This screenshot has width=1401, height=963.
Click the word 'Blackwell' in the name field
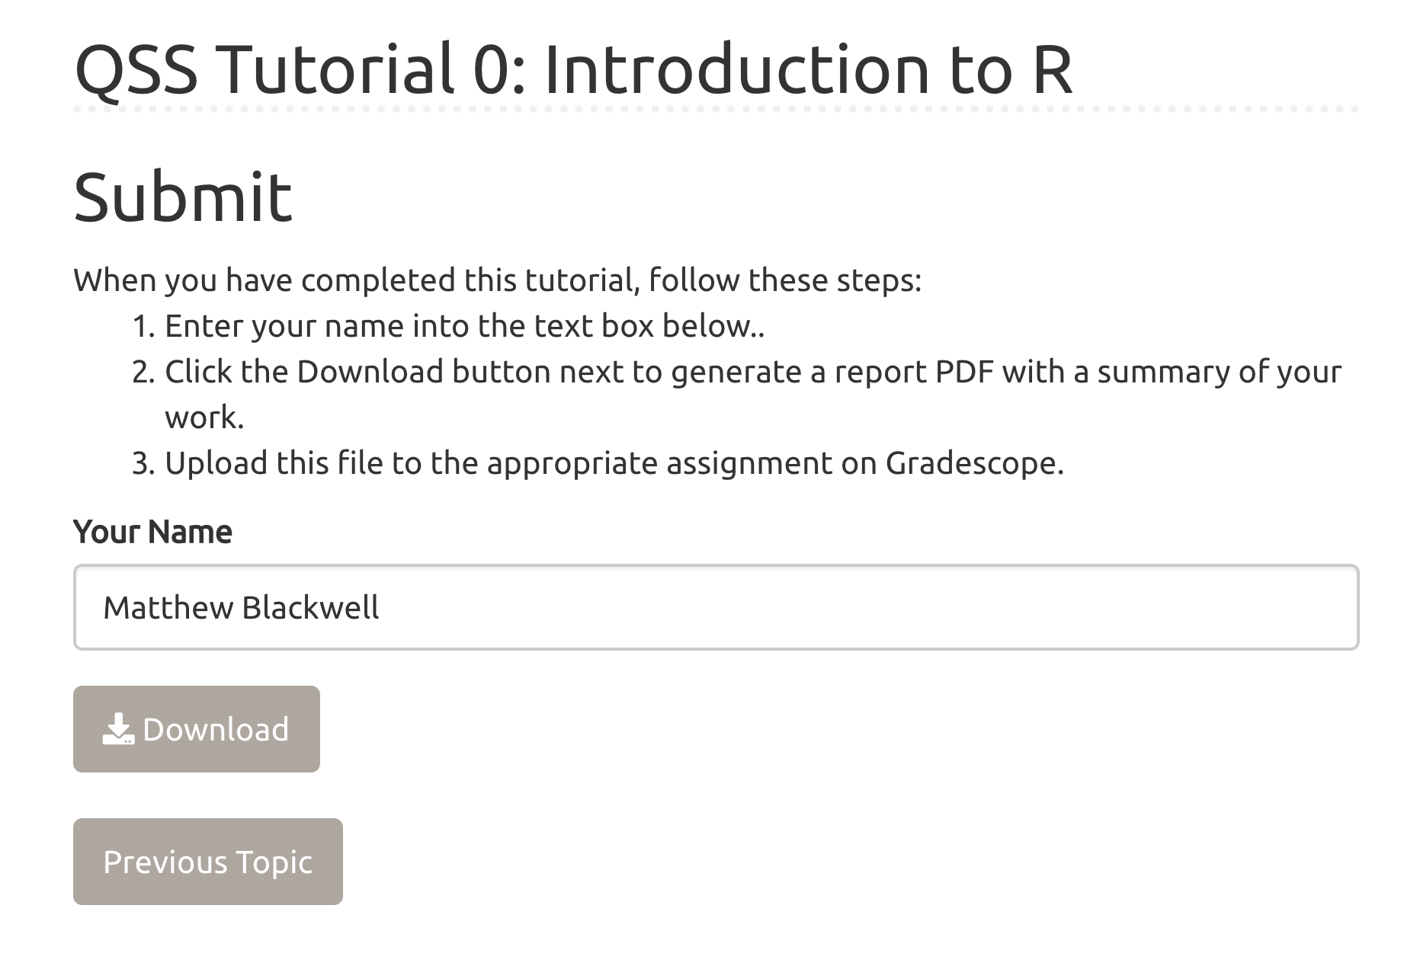pyautogui.click(x=310, y=607)
